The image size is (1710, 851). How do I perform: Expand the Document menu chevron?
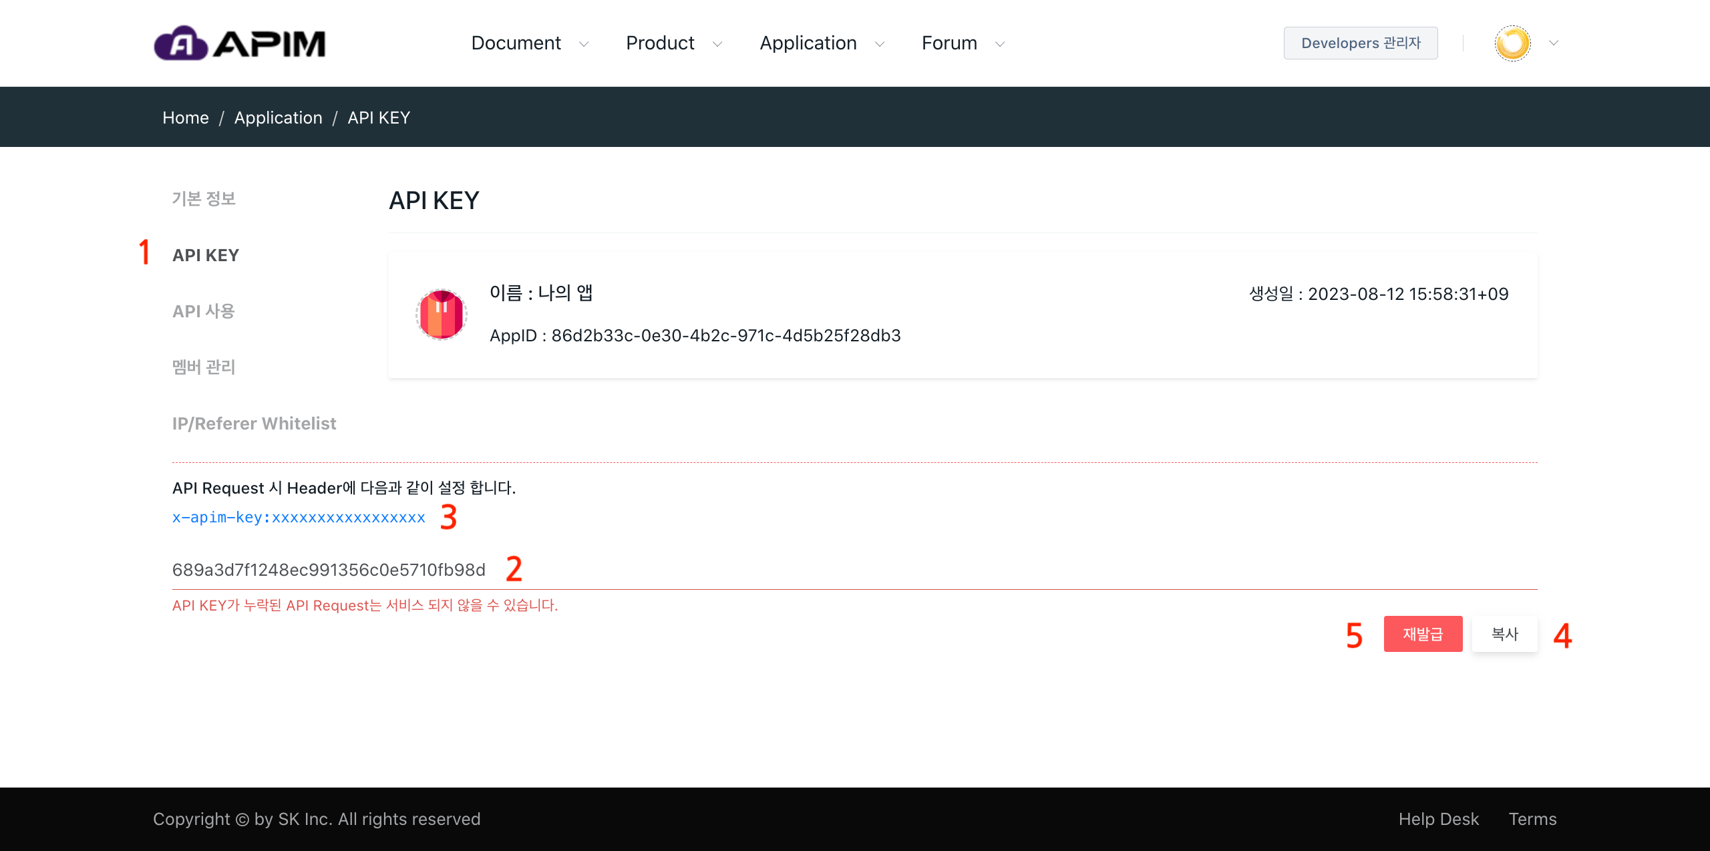point(584,44)
